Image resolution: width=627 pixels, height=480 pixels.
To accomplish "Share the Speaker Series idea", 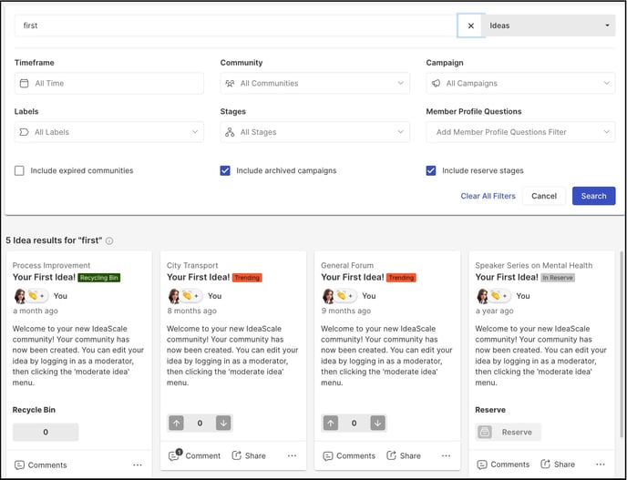I will [x=558, y=465].
